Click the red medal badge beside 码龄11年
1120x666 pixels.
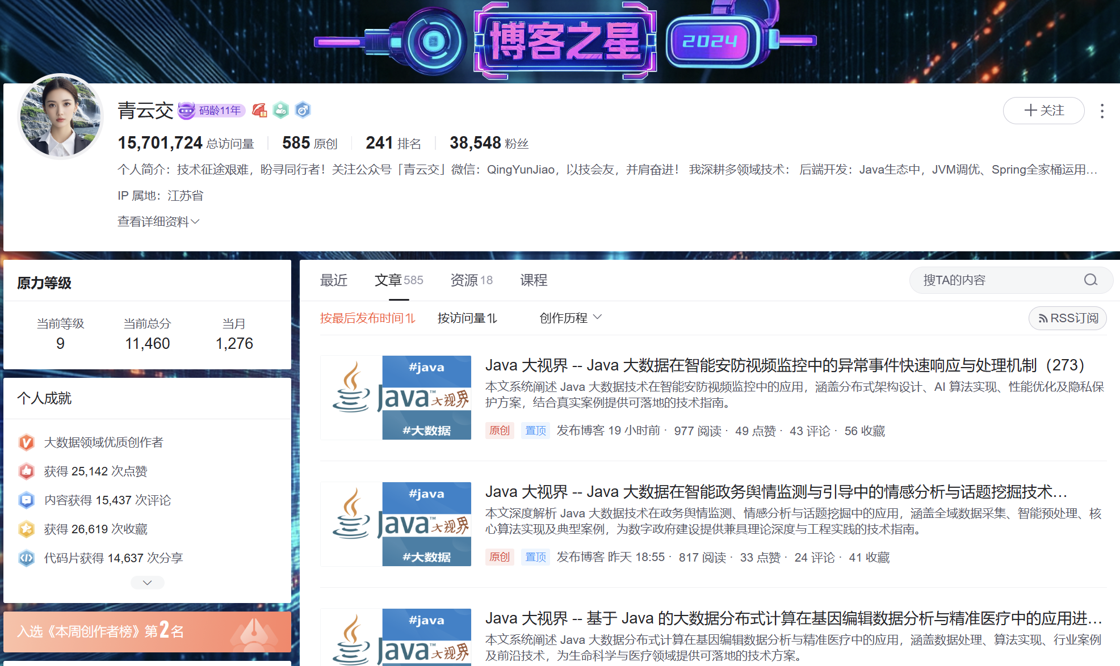[x=259, y=110]
